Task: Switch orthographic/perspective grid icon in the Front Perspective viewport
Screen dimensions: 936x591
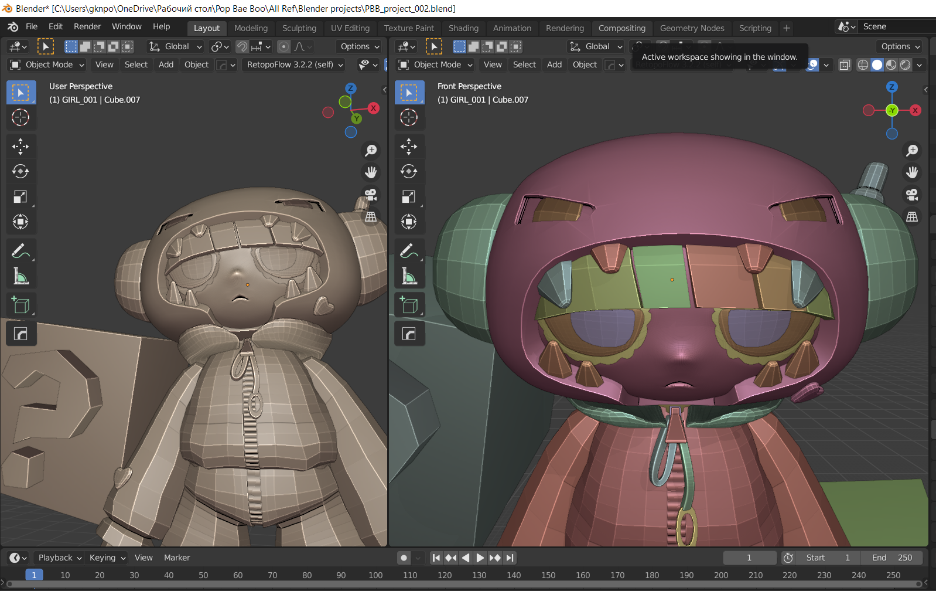Action: [912, 217]
